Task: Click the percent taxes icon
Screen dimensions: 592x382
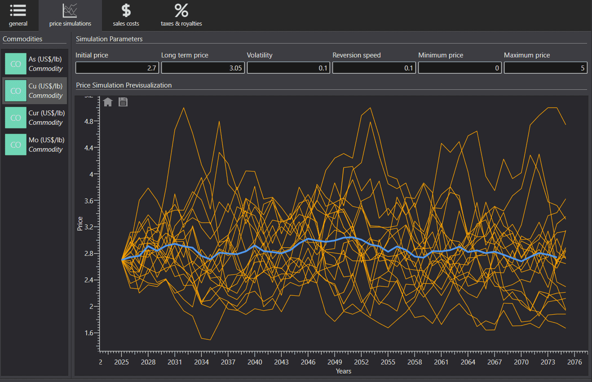Action: (x=181, y=10)
